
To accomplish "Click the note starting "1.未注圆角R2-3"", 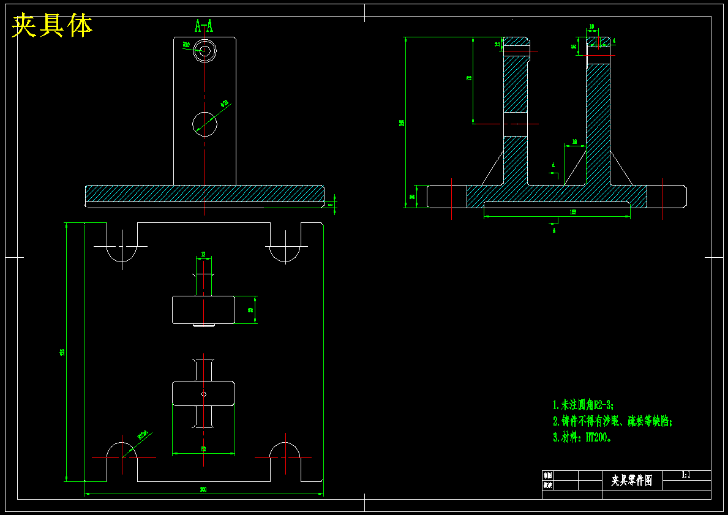I will [583, 405].
